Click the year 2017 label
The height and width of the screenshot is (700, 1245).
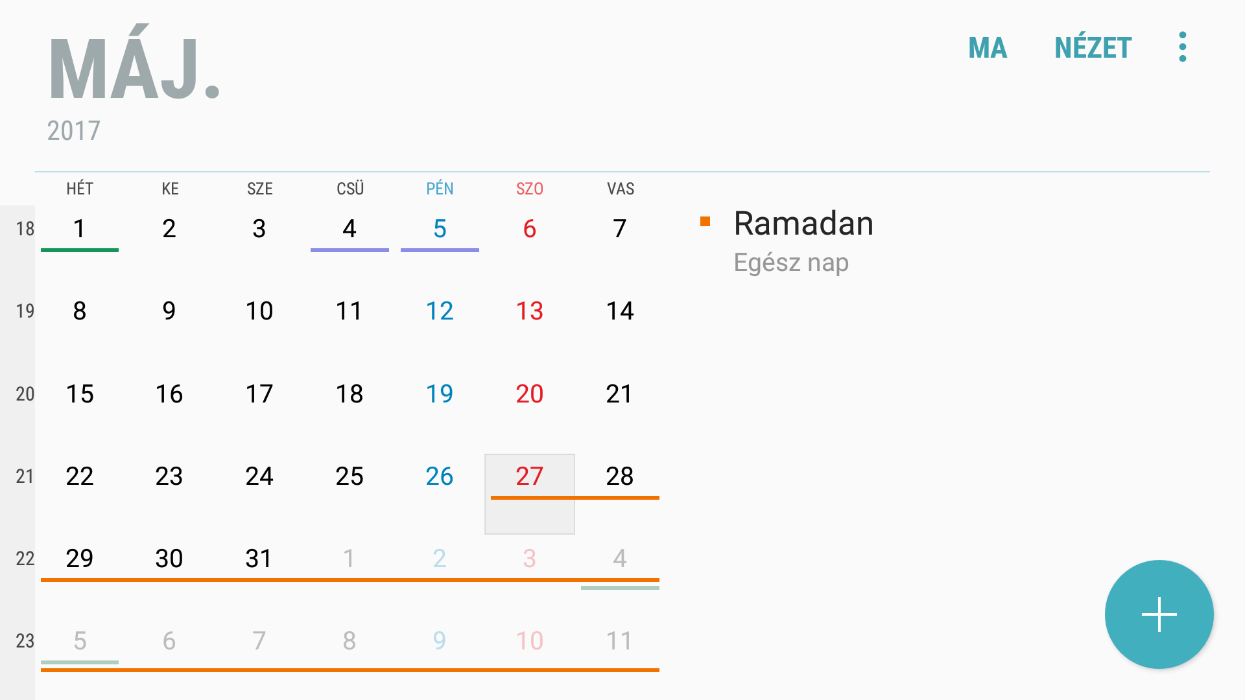tap(73, 131)
